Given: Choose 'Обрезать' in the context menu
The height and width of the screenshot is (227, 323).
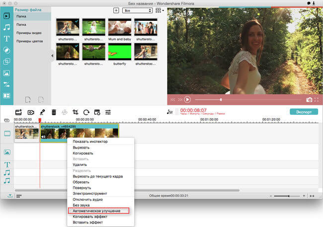Looking at the screenshot, I should [101, 182].
